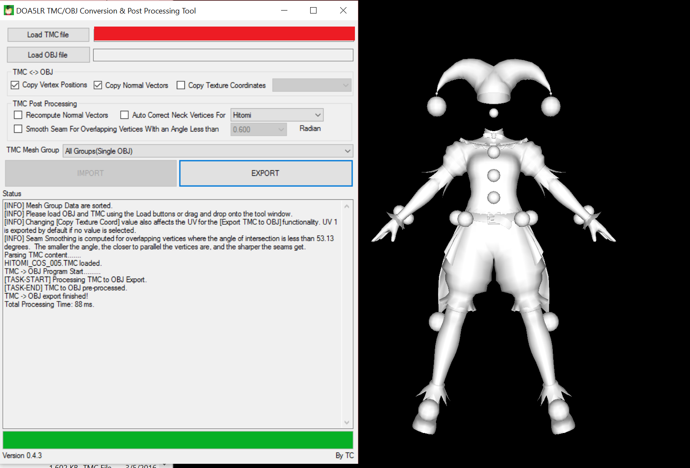690x468 pixels.
Task: Enable Recompute Normal Vectors
Action: [18, 115]
